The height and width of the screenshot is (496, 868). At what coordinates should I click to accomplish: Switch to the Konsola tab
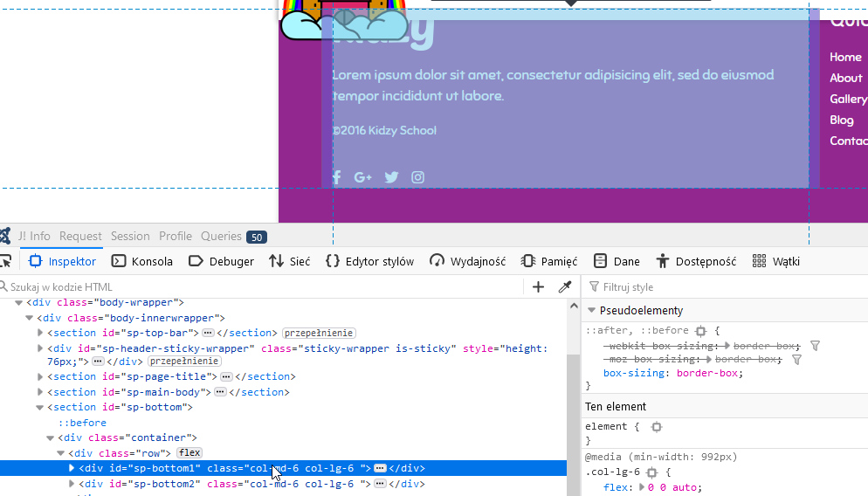point(142,261)
